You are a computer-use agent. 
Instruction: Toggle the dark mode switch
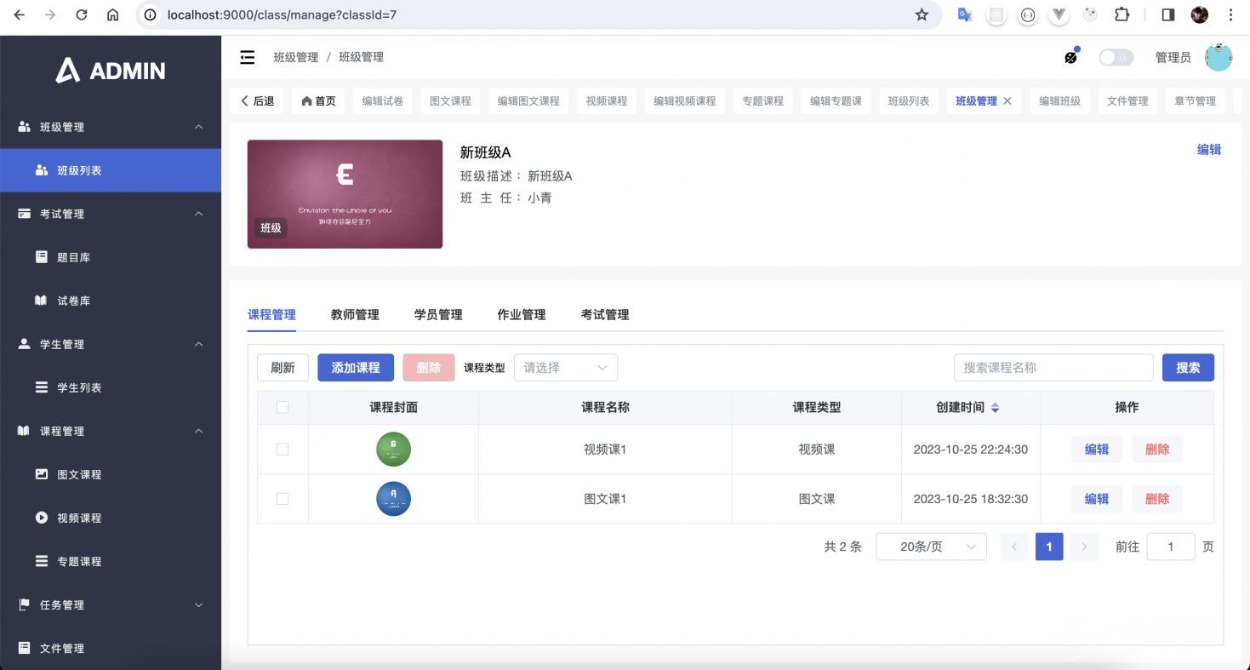[1116, 57]
